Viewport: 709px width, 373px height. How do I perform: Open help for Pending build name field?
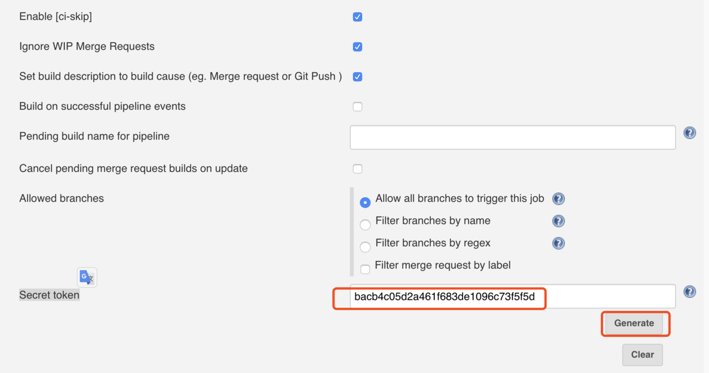click(690, 133)
